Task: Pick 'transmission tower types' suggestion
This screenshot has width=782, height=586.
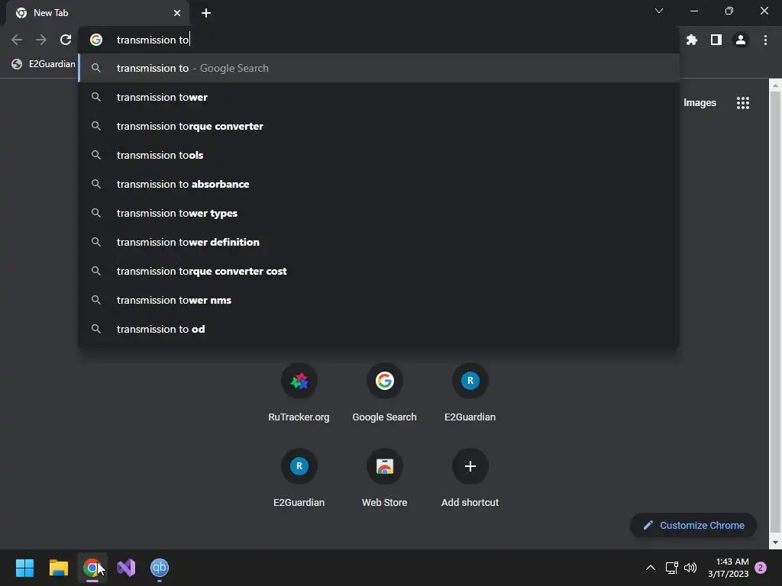Action: pos(379,214)
